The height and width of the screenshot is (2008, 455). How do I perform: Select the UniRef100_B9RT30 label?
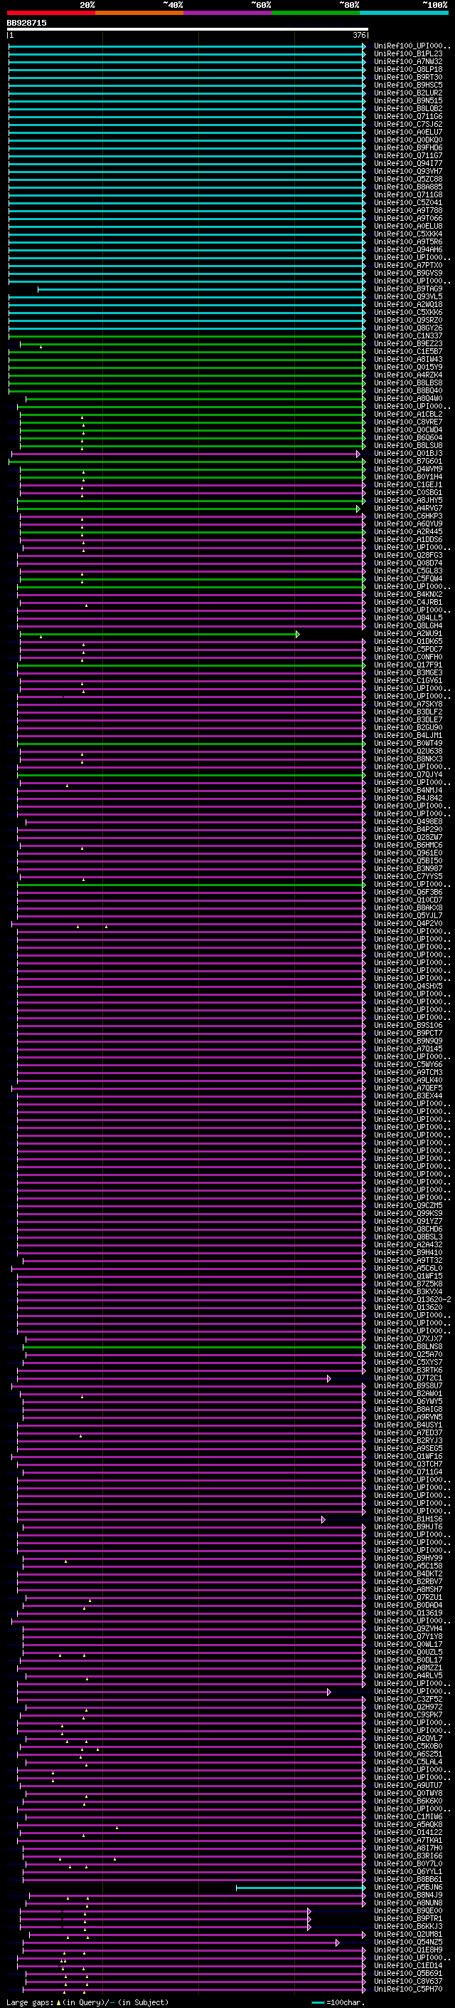coord(408,77)
